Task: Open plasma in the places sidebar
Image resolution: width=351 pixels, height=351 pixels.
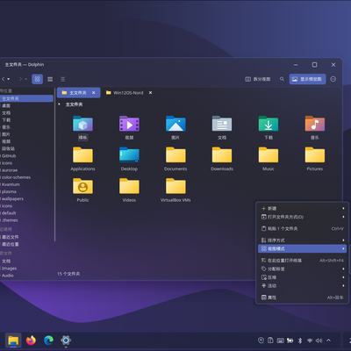Action: [x=26, y=191]
